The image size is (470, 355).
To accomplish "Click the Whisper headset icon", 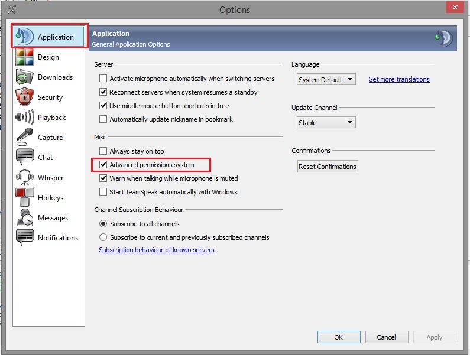I will [25, 177].
